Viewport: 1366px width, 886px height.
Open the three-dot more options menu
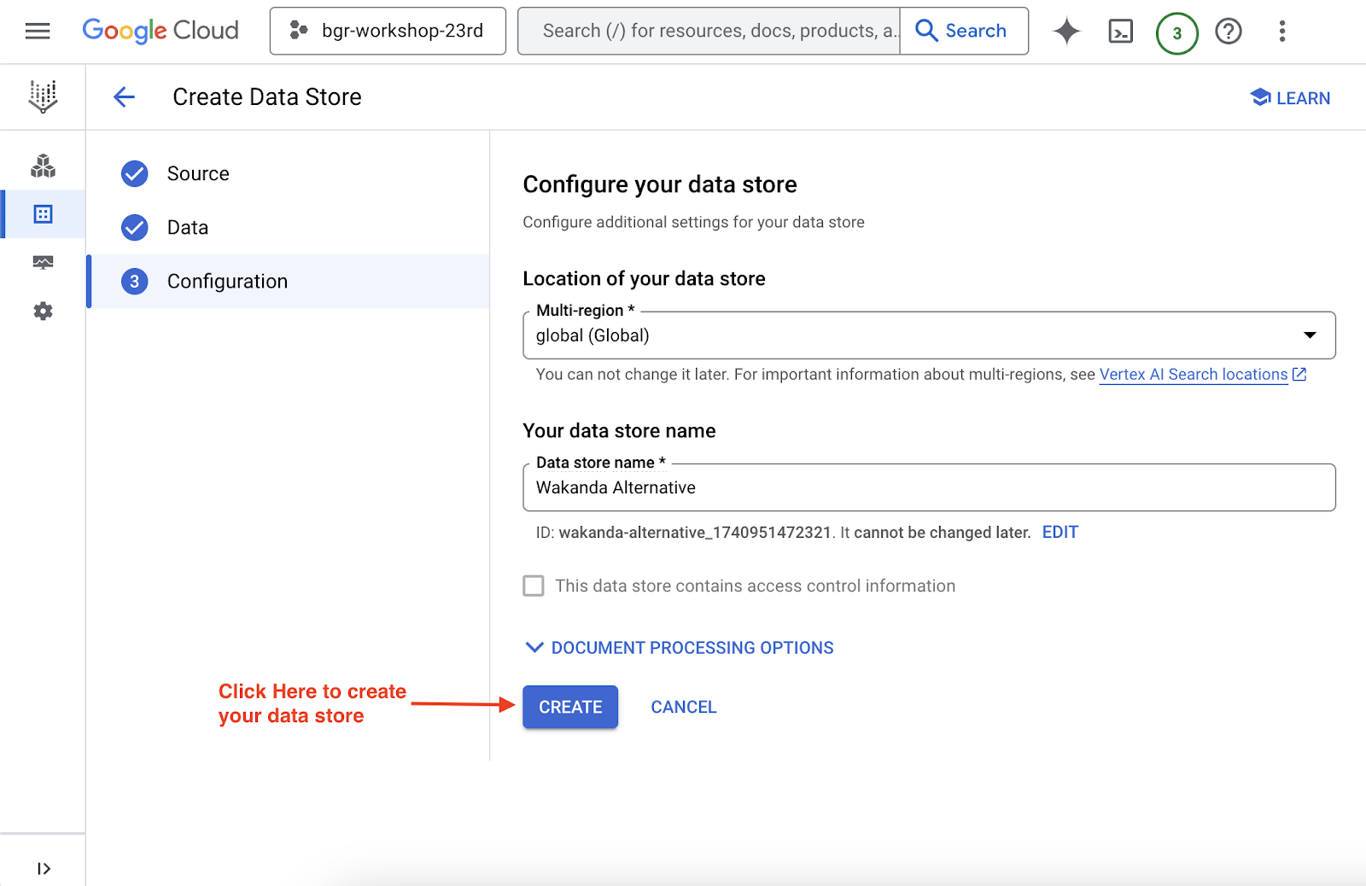(x=1281, y=32)
